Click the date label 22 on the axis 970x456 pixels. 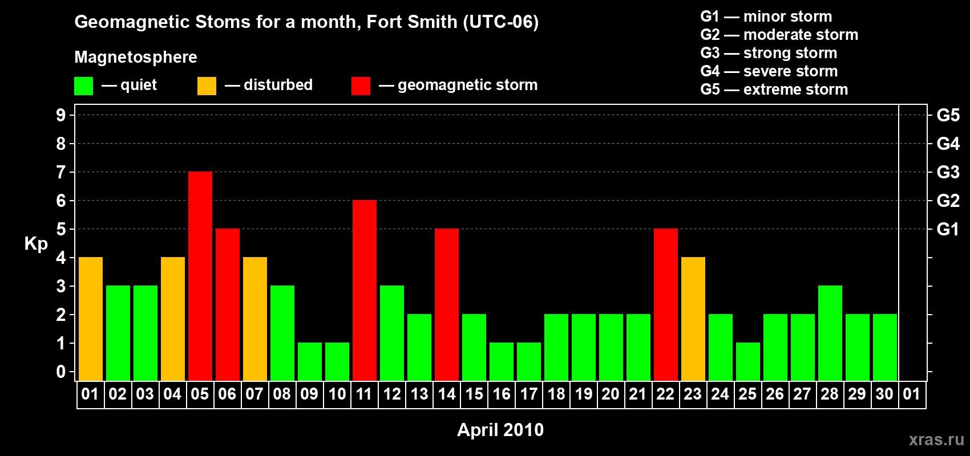(x=665, y=394)
